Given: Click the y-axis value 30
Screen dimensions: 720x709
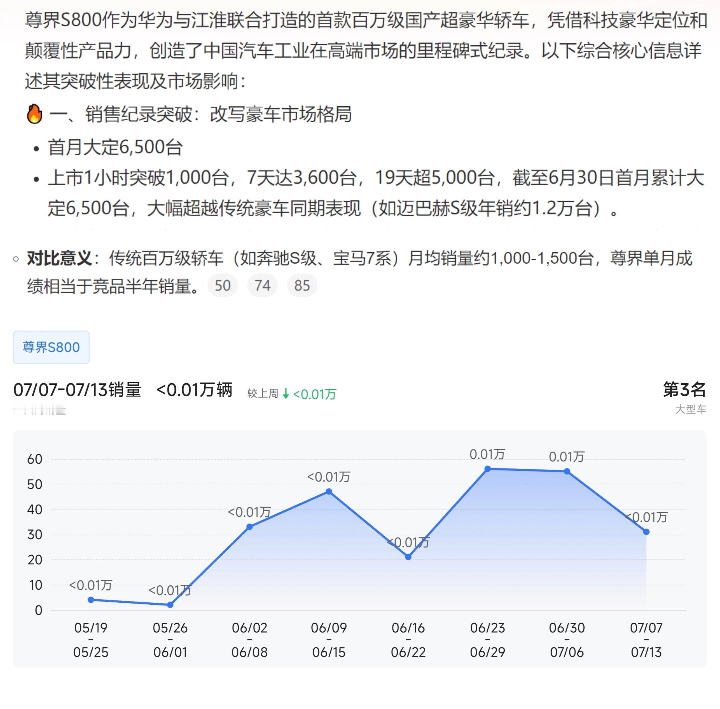Looking at the screenshot, I should (x=35, y=534).
